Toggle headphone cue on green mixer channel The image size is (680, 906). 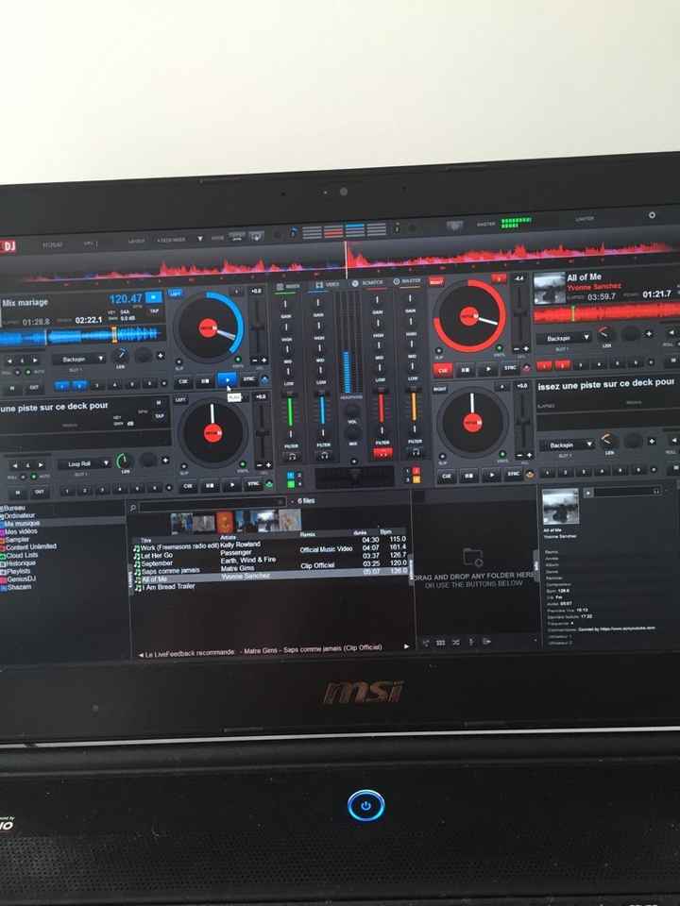point(292,457)
